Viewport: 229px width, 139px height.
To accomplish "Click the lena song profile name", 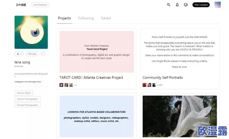I will [x=22, y=62].
